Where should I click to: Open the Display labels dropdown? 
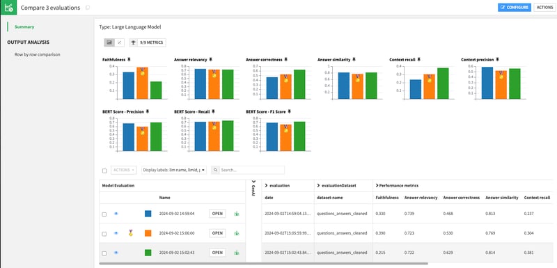[x=174, y=170]
